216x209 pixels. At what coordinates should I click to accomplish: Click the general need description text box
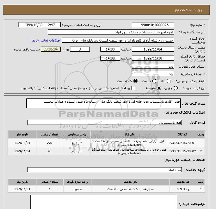tap(104, 103)
